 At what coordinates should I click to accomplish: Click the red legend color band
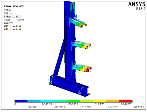point(126,101)
